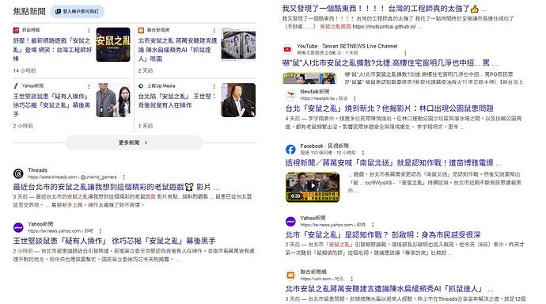The image size is (546, 304).
Task: Click the orange 聯合新聞網 favicon beside udn.com result
Action: click(290, 275)
